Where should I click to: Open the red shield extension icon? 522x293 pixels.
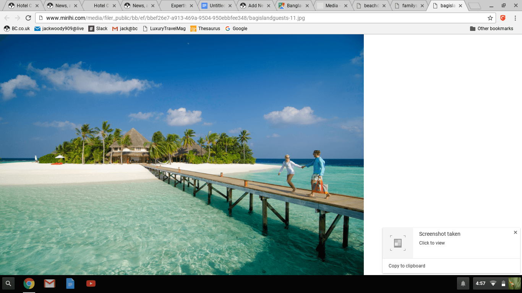pos(503,18)
